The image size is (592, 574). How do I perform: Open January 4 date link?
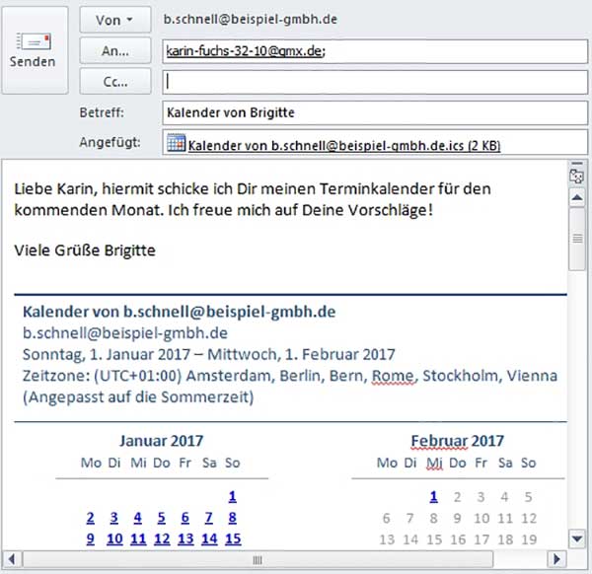(x=138, y=518)
